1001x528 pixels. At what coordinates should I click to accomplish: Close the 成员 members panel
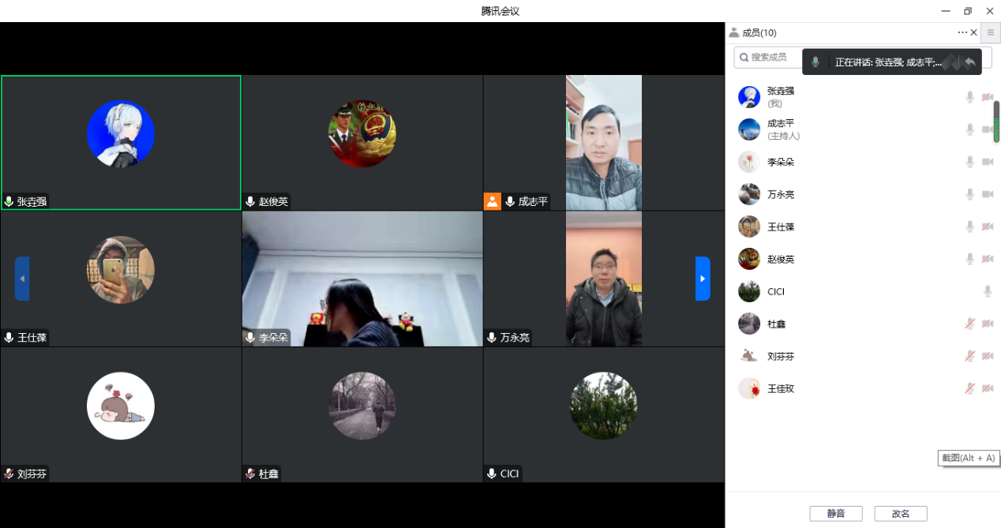pyautogui.click(x=973, y=32)
